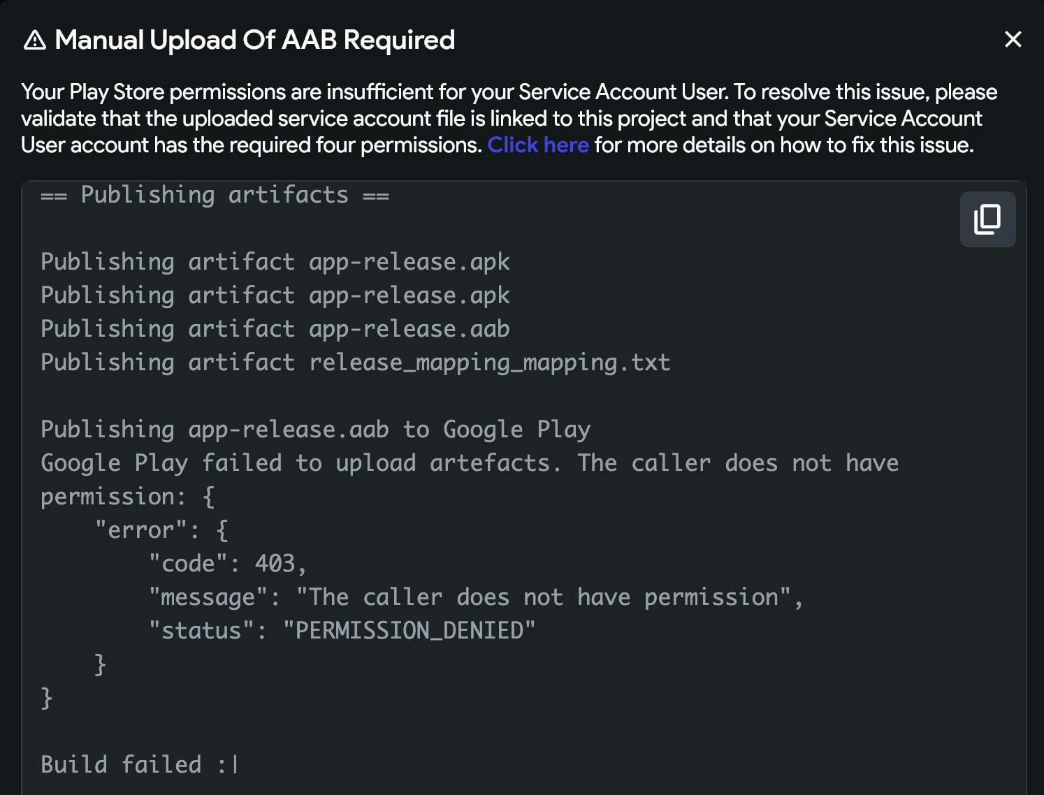
Task: Click the "Google Play failed to upload" line
Action: (469, 463)
